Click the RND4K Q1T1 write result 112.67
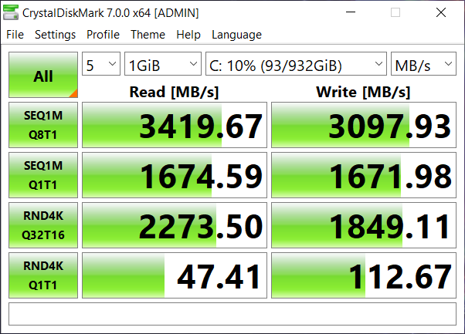 364,275
